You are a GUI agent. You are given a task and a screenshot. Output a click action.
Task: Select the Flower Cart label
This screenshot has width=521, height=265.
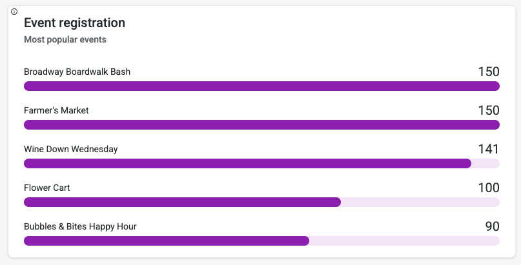pos(46,188)
